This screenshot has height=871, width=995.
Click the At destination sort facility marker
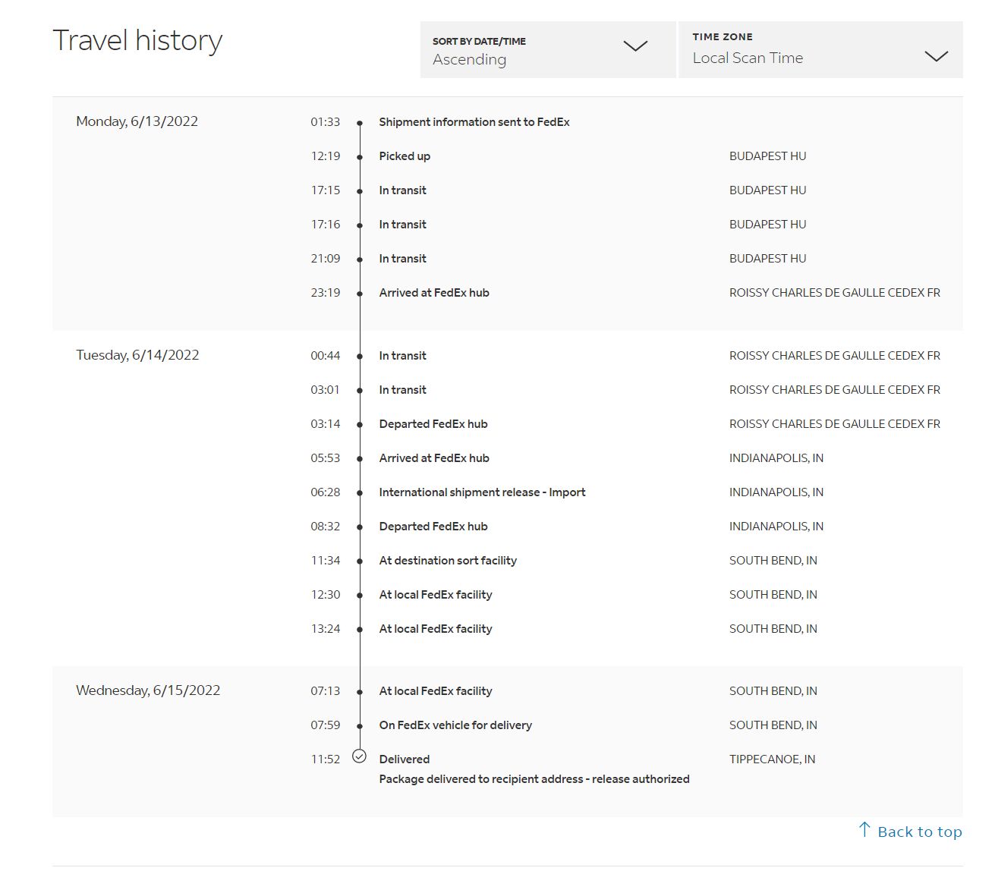click(360, 561)
